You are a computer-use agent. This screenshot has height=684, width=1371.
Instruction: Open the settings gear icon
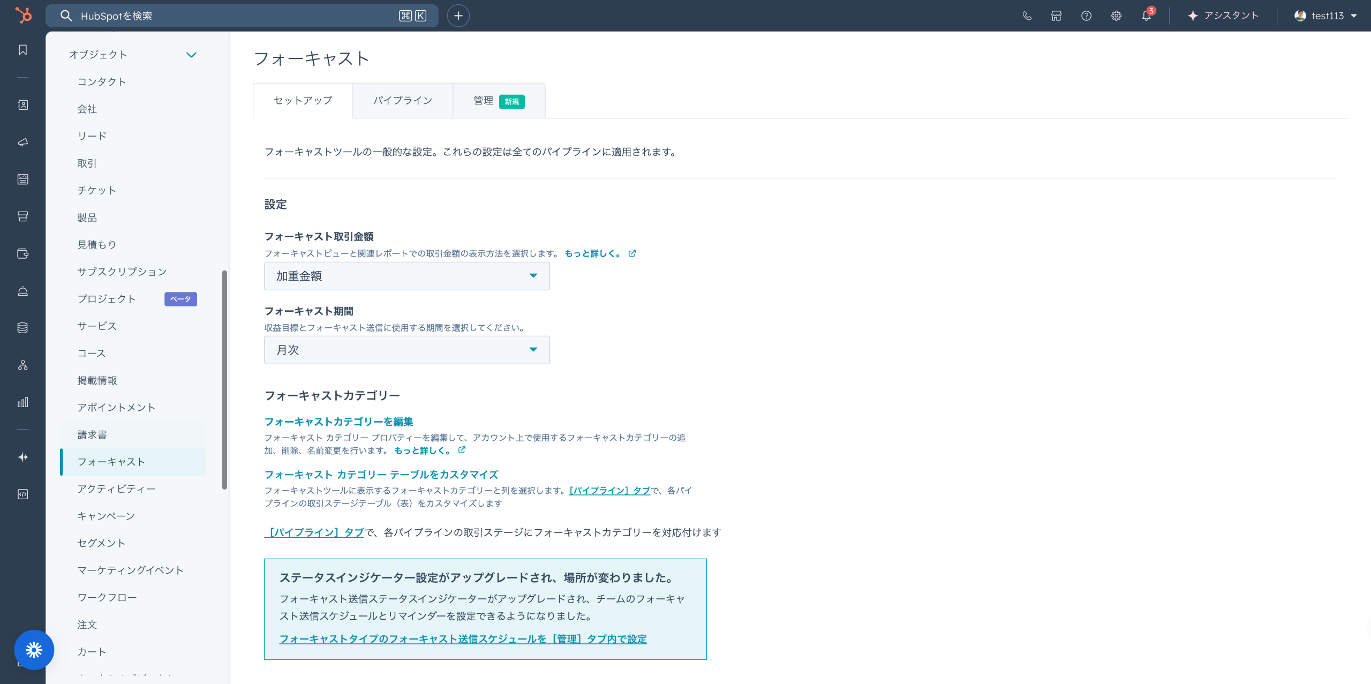[x=1116, y=16]
